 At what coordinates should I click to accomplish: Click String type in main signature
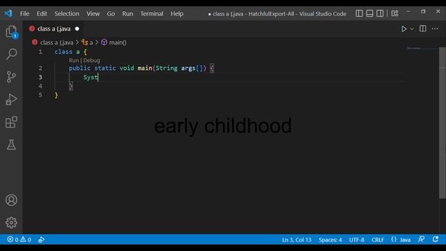(x=167, y=68)
